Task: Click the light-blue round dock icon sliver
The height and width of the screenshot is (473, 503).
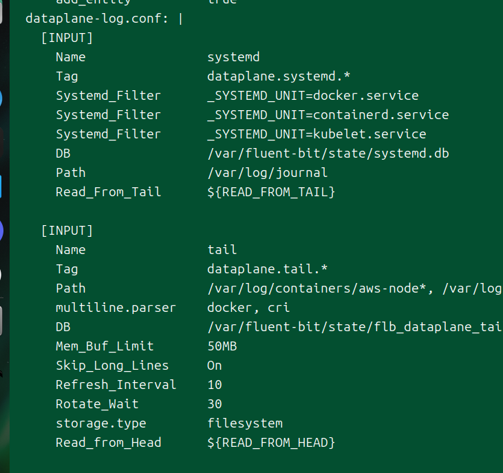Action: pyautogui.click(x=1, y=98)
